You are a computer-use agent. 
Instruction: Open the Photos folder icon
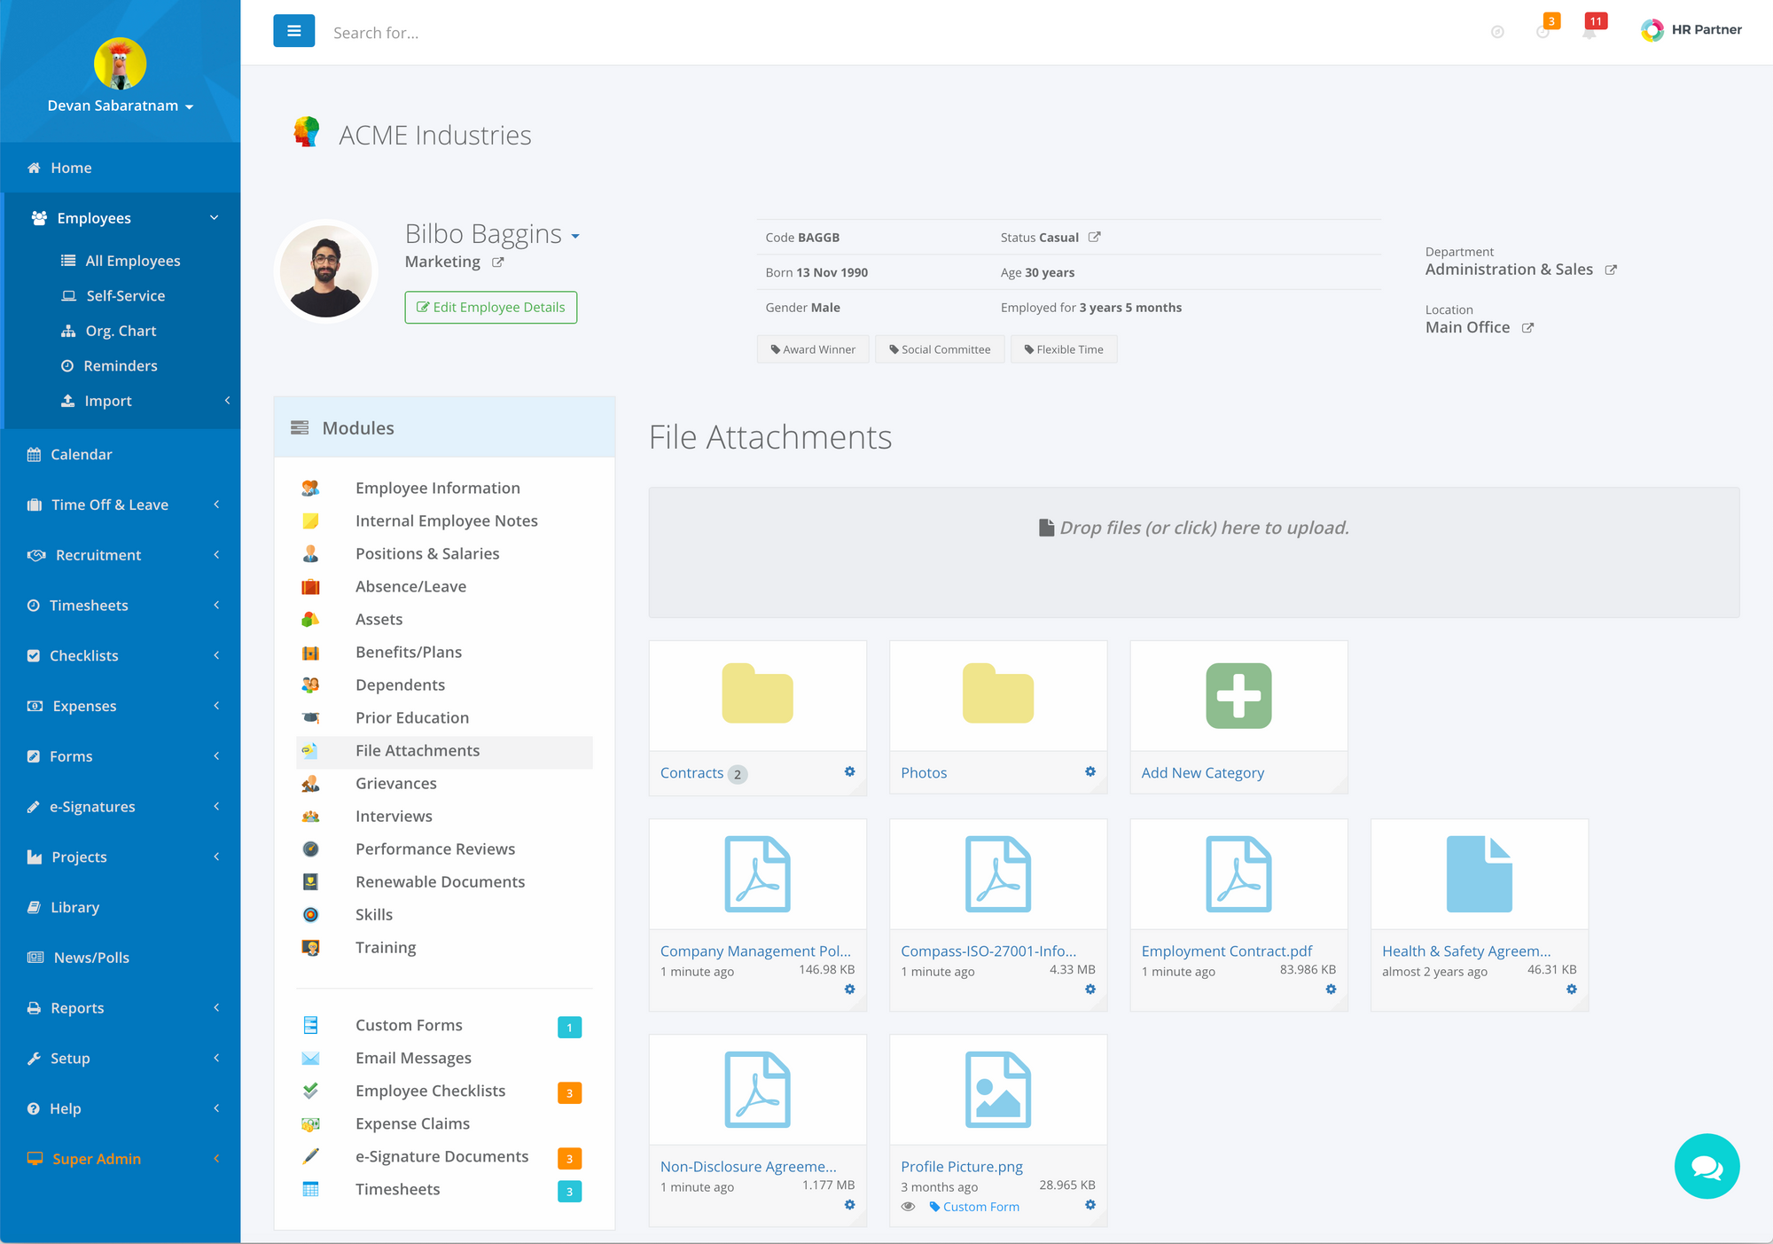pos(998,693)
